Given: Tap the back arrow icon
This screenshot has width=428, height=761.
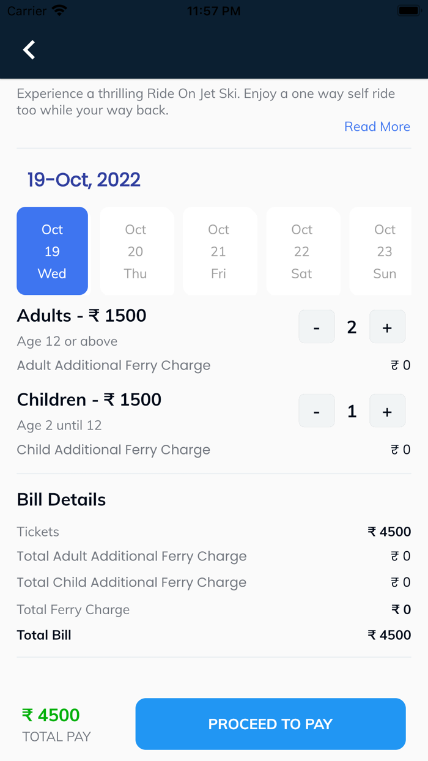Looking at the screenshot, I should pos(29,50).
